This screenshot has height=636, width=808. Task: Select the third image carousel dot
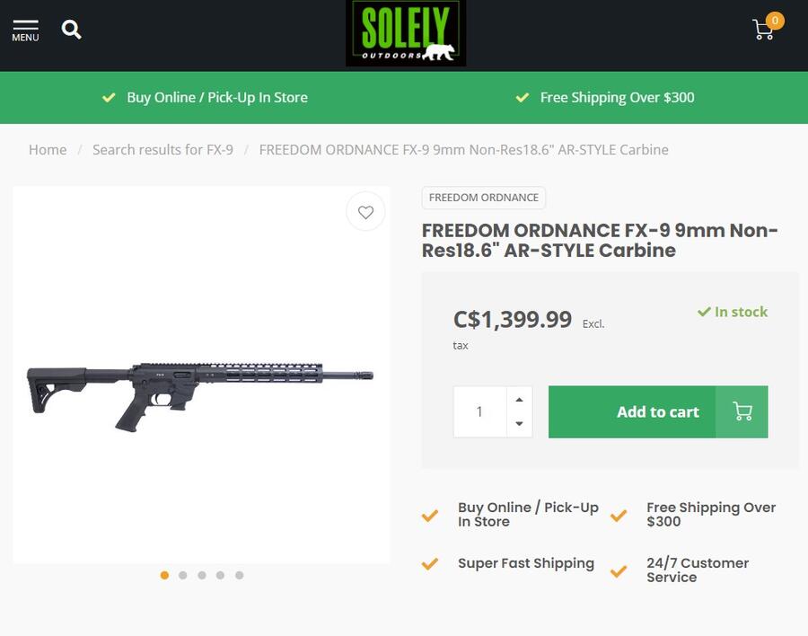202,575
